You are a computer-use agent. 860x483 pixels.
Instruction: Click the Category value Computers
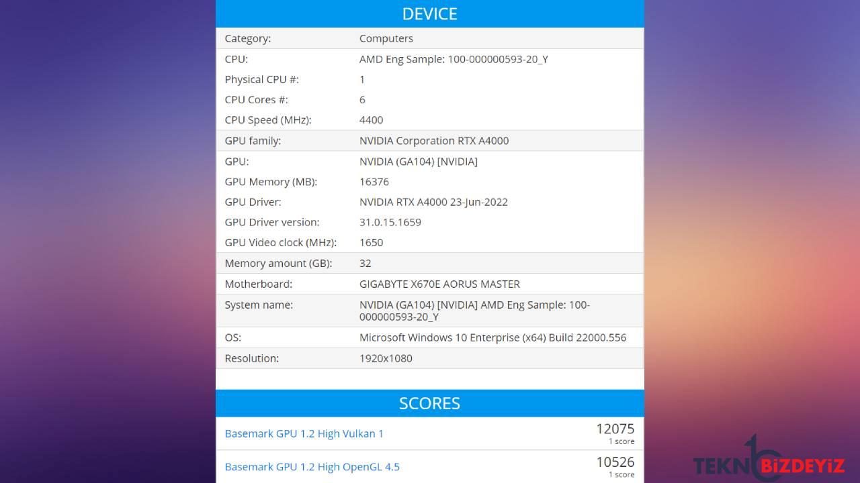coord(386,39)
